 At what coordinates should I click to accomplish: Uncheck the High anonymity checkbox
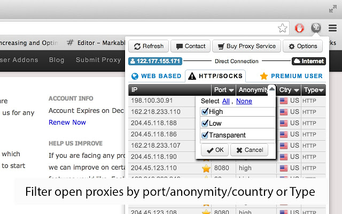(205, 112)
